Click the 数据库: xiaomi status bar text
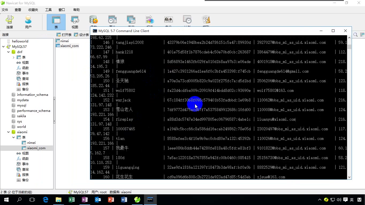Image resolution: width=365 pixels, height=205 pixels. click(120, 192)
